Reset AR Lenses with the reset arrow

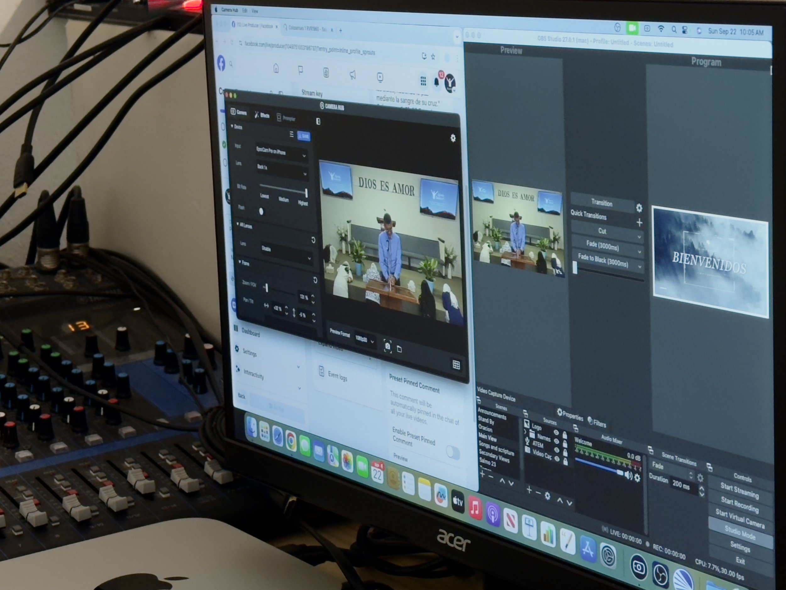(313, 240)
